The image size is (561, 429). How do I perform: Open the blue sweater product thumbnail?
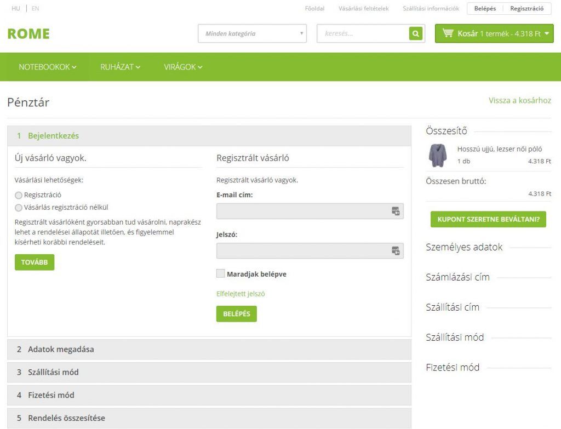coord(438,155)
